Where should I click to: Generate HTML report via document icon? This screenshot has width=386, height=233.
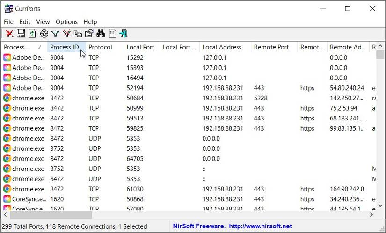[112, 34]
